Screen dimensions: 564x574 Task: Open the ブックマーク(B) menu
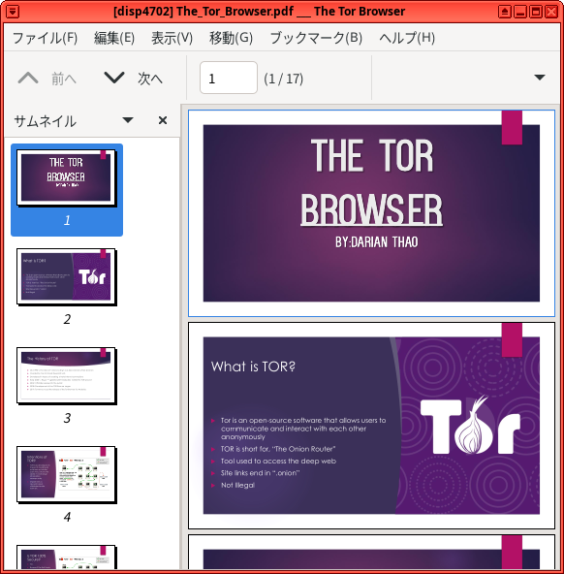click(316, 38)
